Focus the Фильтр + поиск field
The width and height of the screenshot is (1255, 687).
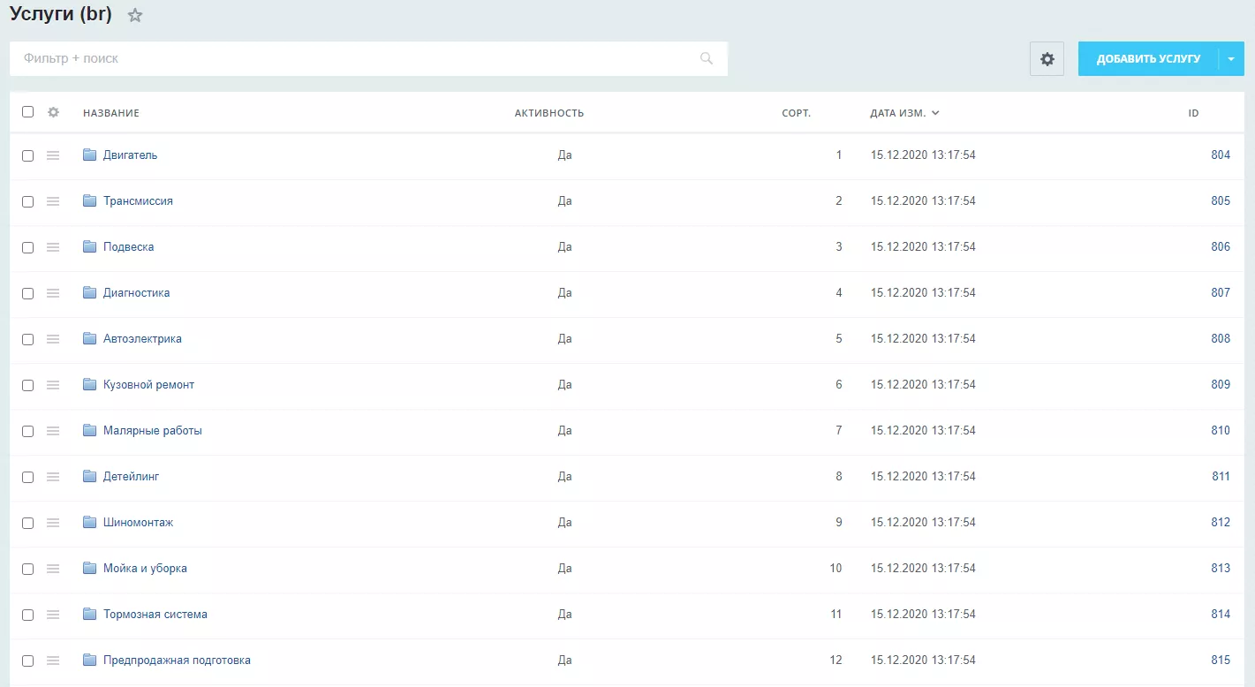pyautogui.click(x=368, y=58)
